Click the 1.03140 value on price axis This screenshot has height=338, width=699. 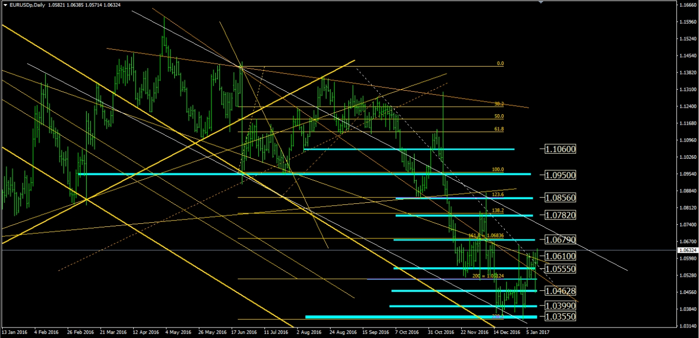coord(688,326)
